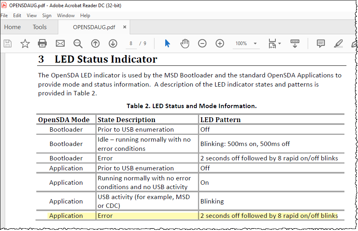Open the Search tool
Screen dimensions: 358x231
point(77,43)
